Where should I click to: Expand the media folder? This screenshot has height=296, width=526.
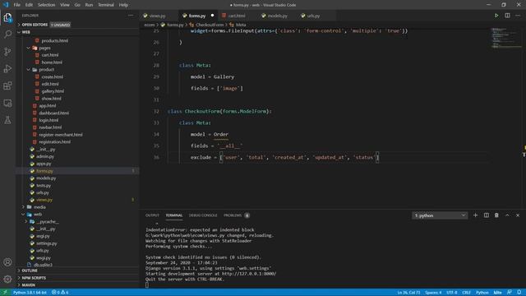(39, 207)
